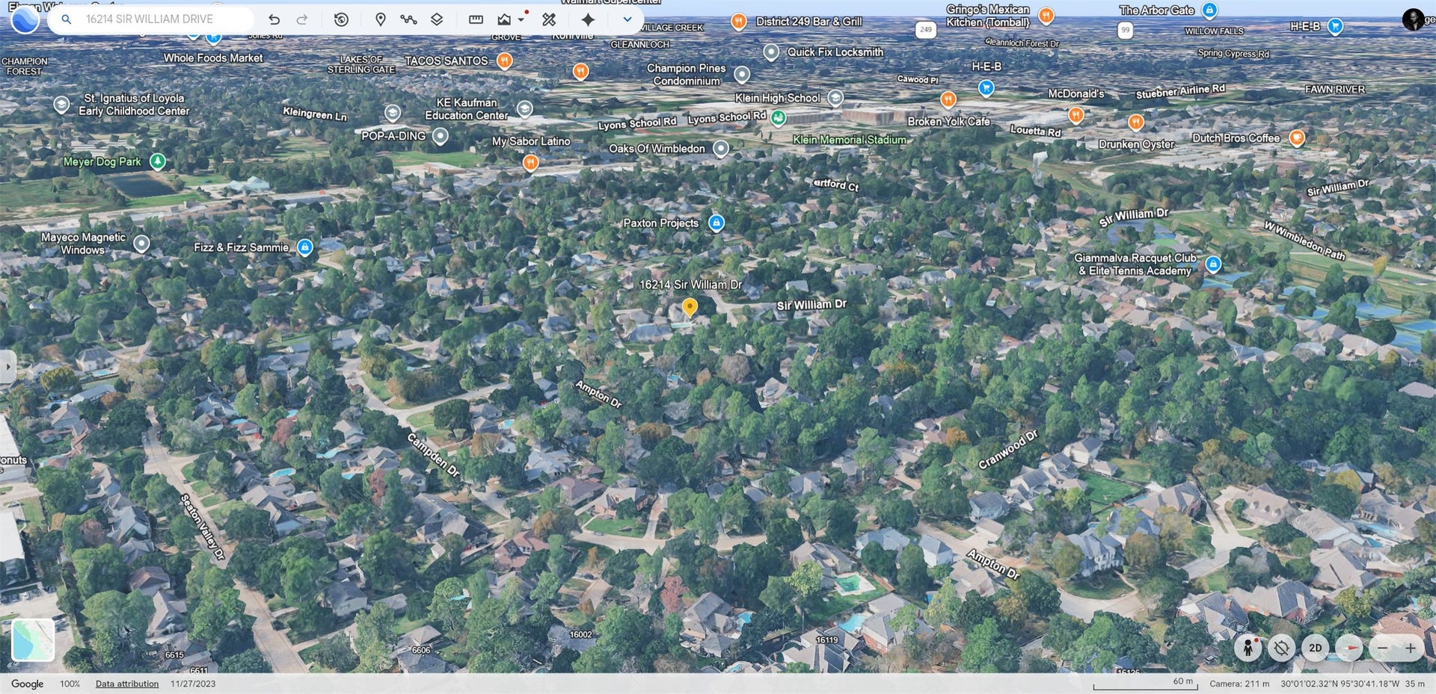Select the Fizz & Fizz Sammie marker
This screenshot has width=1436, height=694.
click(x=304, y=247)
